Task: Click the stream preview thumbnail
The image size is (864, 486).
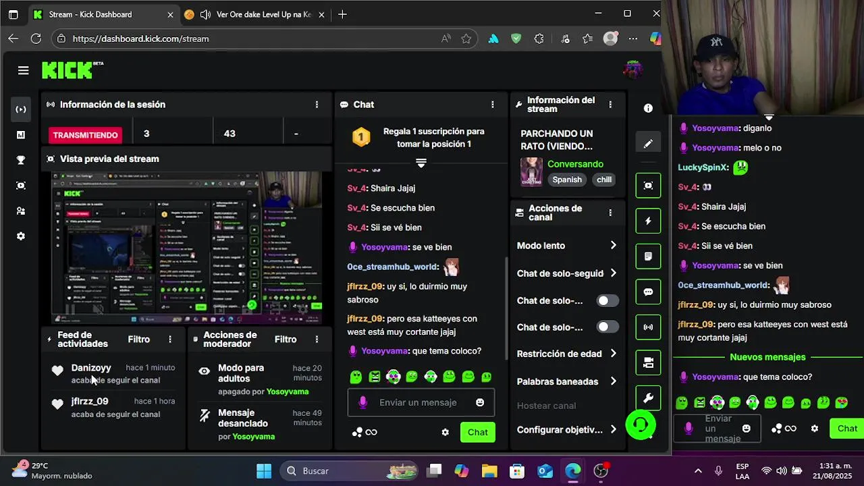Action: tap(187, 248)
